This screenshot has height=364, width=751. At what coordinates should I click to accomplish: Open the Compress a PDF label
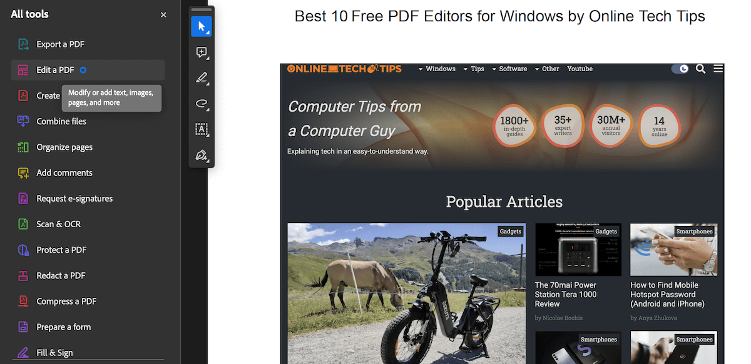66,301
